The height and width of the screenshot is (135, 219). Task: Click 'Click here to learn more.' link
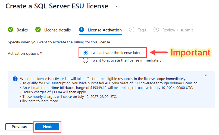[39, 101]
